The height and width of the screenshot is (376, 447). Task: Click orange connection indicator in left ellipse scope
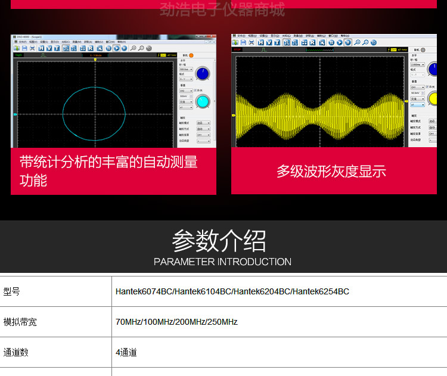coord(191,55)
